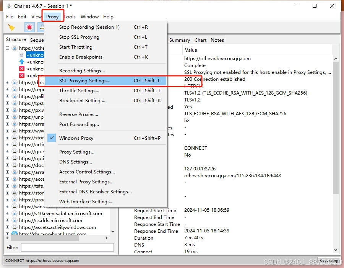Expand the https://unp... tree node
Screen dimensions: 344x268
coord(8,117)
